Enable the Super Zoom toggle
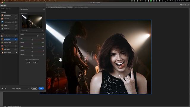Viewport: 190px width, 107px height. pos(16,19)
